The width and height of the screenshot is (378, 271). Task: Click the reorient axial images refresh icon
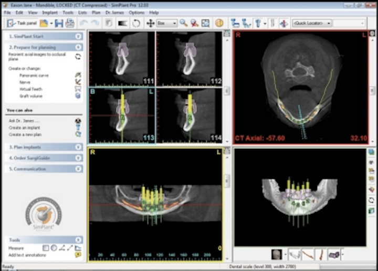pyautogui.click(x=78, y=57)
